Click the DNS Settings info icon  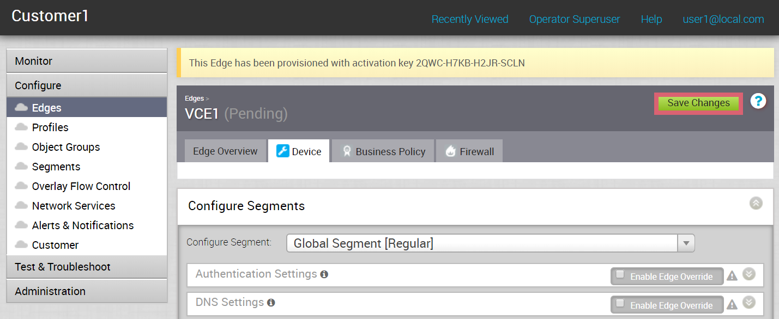(x=271, y=303)
